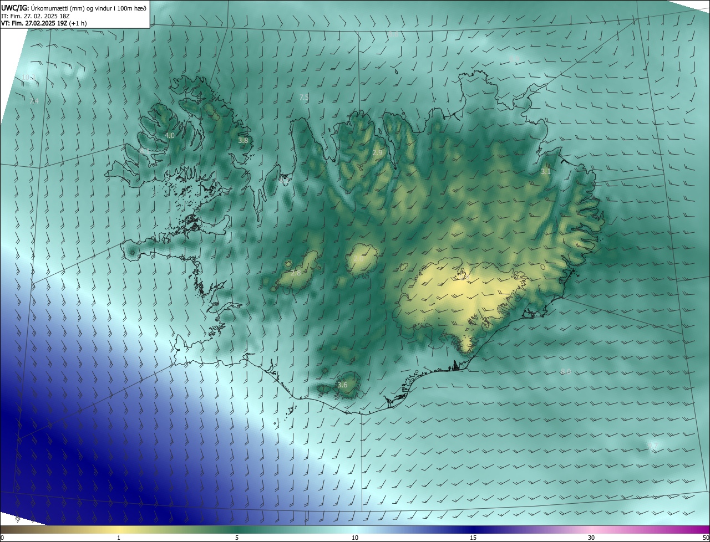Click the 7.4 value in the northwest sea

point(34,101)
